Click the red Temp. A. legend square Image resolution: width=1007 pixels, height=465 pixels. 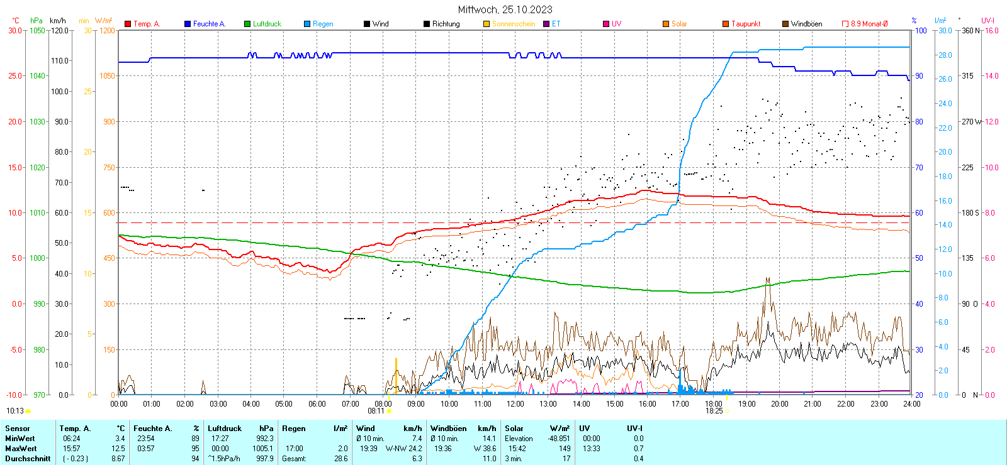[128, 24]
